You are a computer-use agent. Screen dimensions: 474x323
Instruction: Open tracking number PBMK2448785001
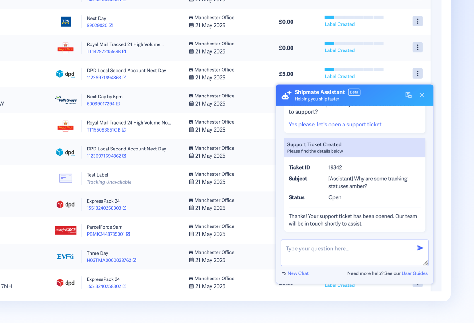point(106,234)
